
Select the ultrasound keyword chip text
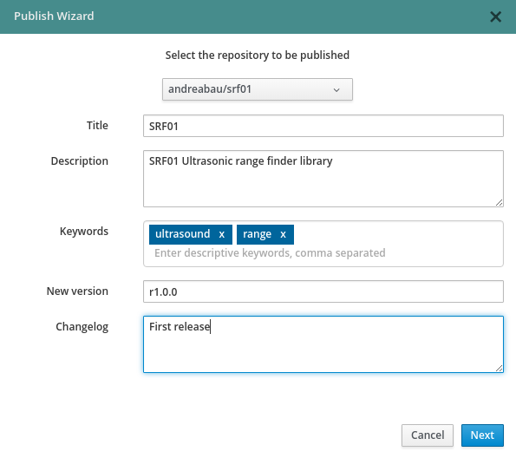click(182, 234)
